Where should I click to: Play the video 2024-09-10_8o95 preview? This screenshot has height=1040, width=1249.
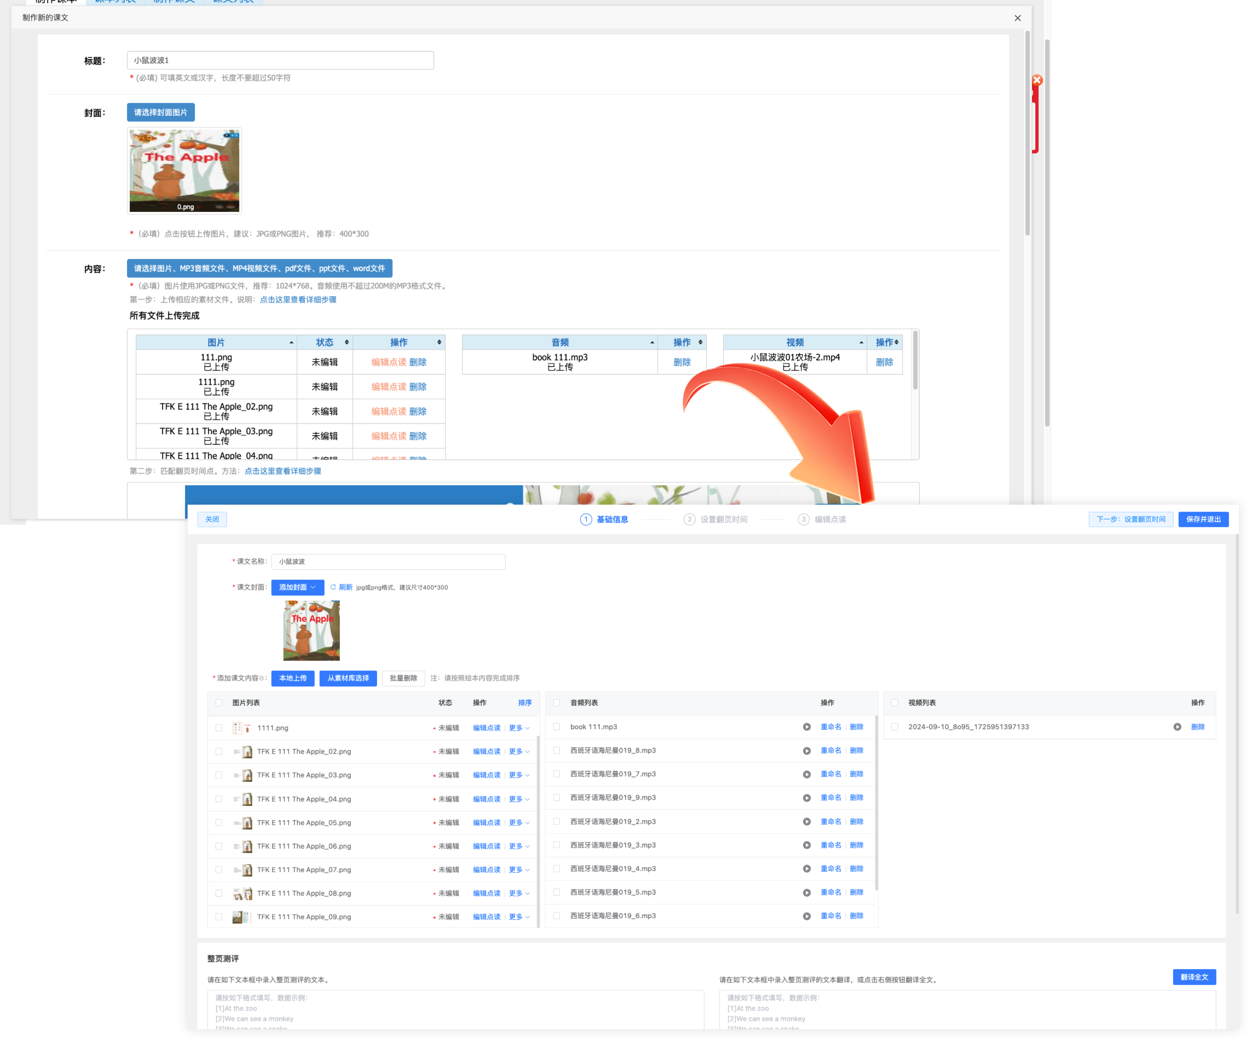click(1177, 727)
